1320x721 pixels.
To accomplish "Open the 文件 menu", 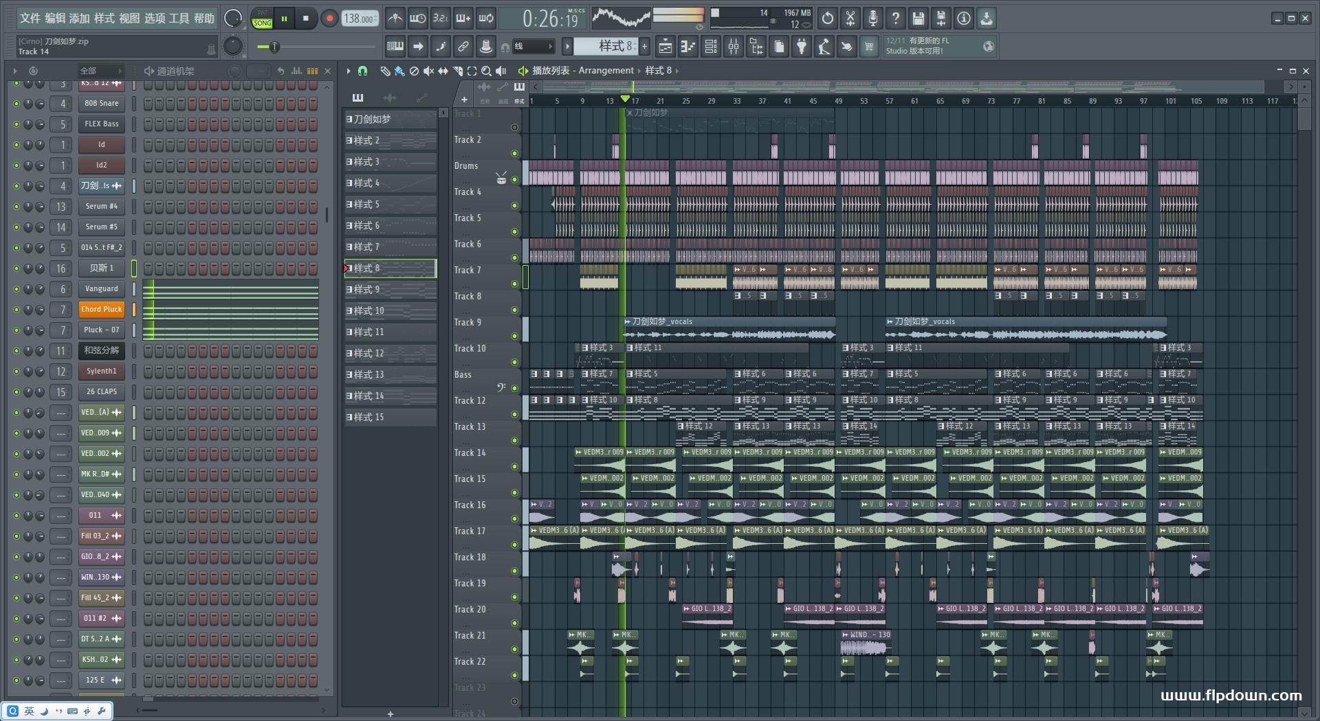I will (30, 19).
